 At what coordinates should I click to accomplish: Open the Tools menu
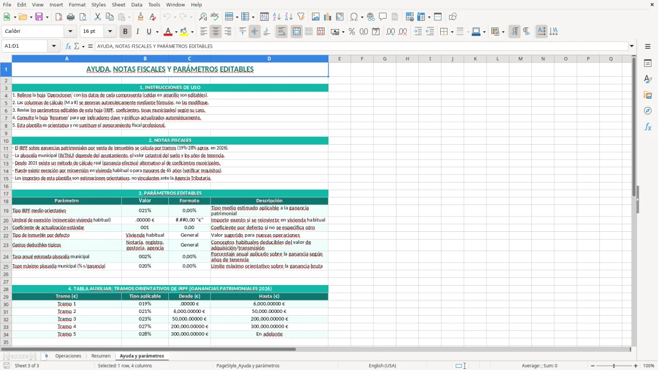154,4
